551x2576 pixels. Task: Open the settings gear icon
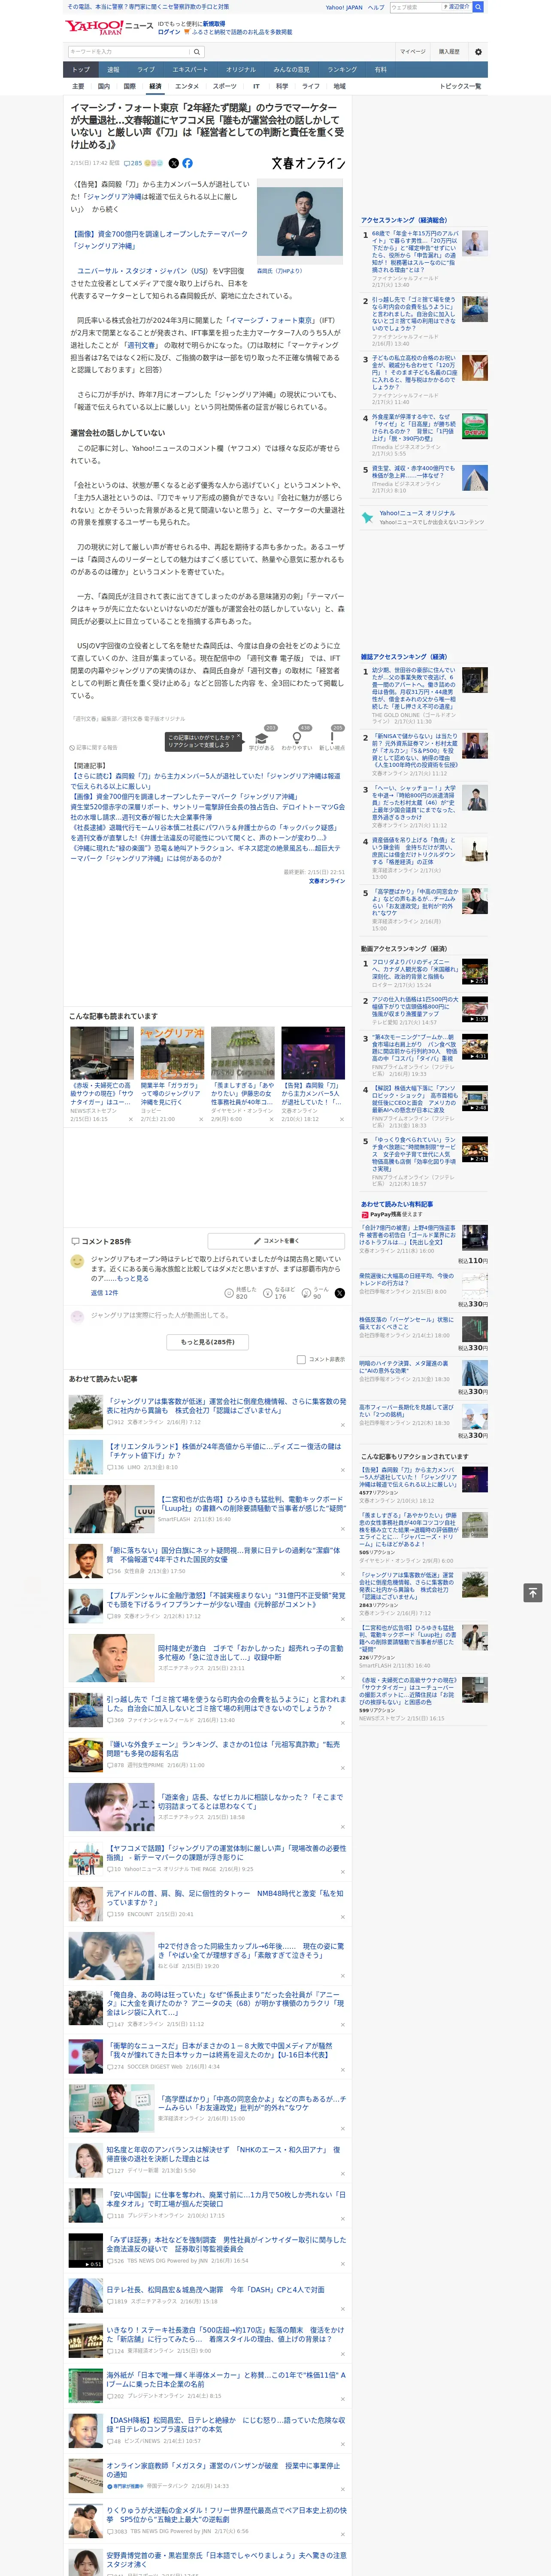(x=478, y=51)
